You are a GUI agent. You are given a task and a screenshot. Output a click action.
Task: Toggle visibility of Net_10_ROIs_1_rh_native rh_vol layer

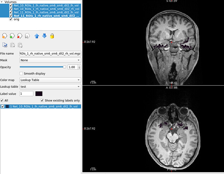coord(11,9)
